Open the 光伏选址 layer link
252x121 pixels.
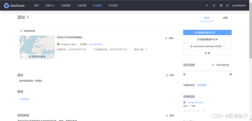pos(25,99)
